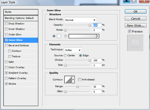Click the Range percent input field
The image size is (150, 110).
point(96,87)
